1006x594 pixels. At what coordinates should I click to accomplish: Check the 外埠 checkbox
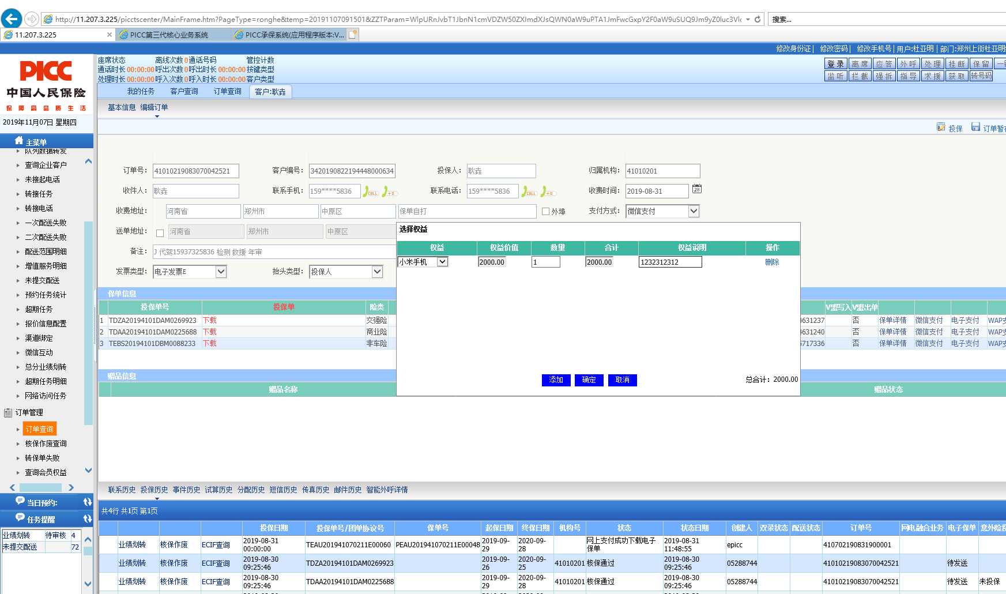coord(545,212)
